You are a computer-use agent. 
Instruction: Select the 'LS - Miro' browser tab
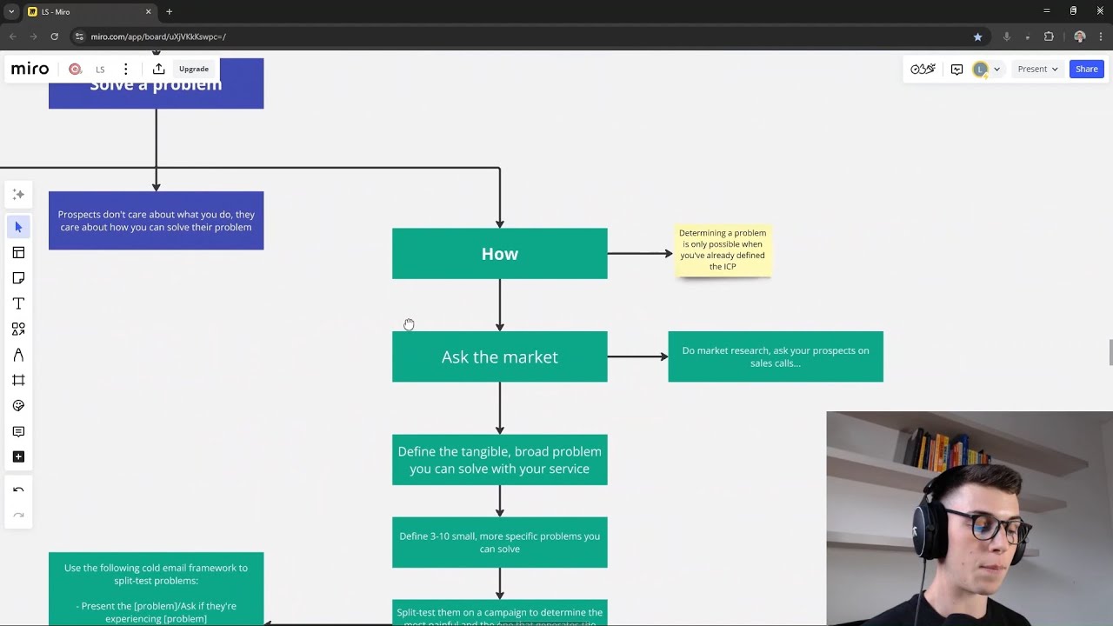[89, 12]
